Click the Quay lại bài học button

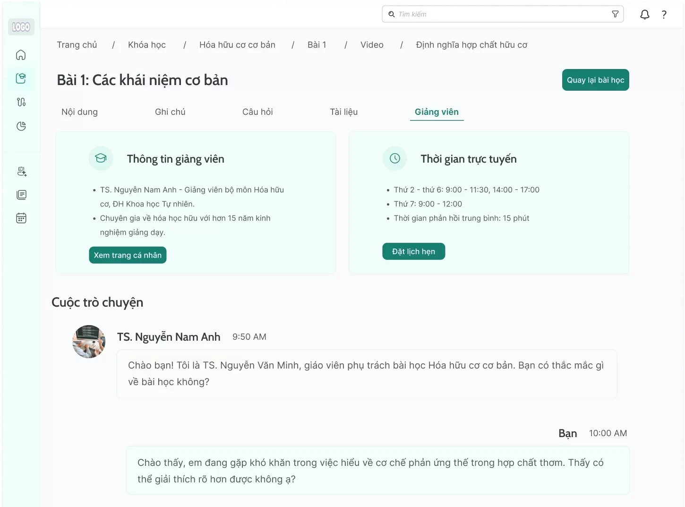tap(595, 79)
